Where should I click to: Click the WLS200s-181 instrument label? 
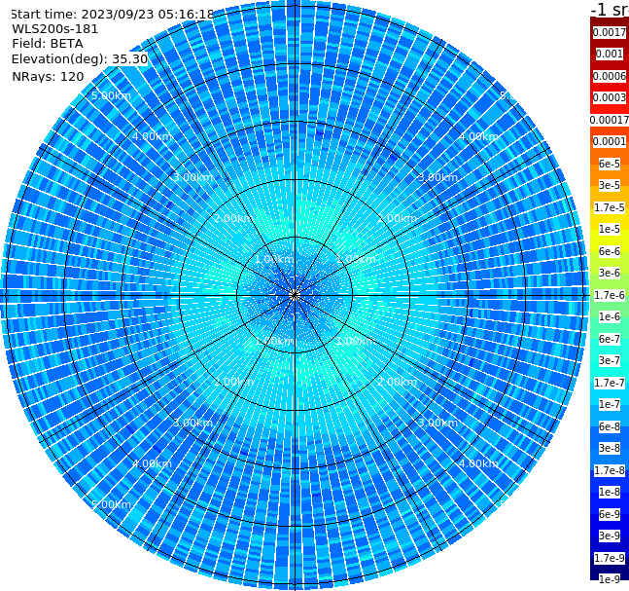point(55,29)
